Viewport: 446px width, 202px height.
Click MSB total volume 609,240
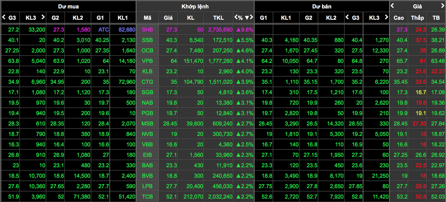click(223, 124)
